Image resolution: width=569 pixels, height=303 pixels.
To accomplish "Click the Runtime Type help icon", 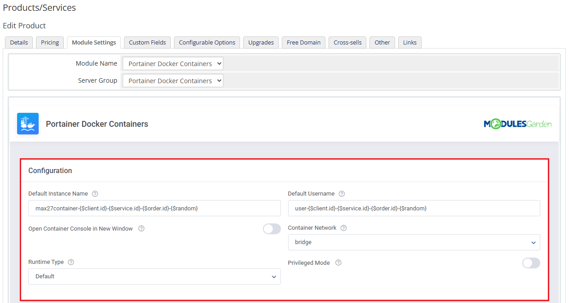I will [71, 262].
